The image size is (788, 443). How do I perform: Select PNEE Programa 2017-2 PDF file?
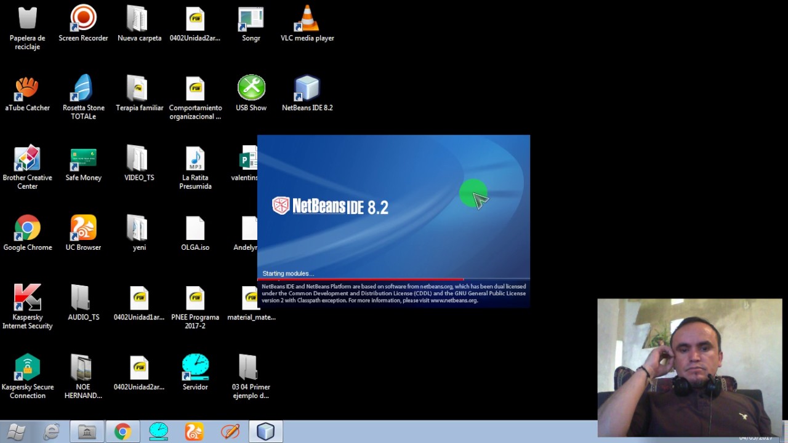coord(195,307)
